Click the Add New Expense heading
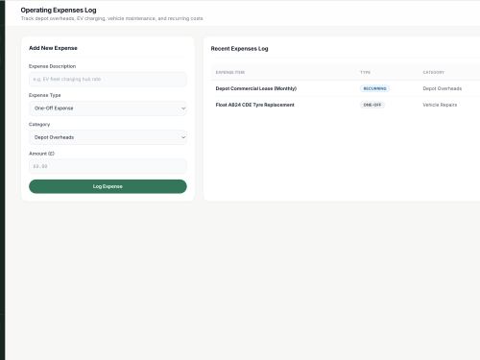The image size is (480, 360). pyautogui.click(x=53, y=48)
